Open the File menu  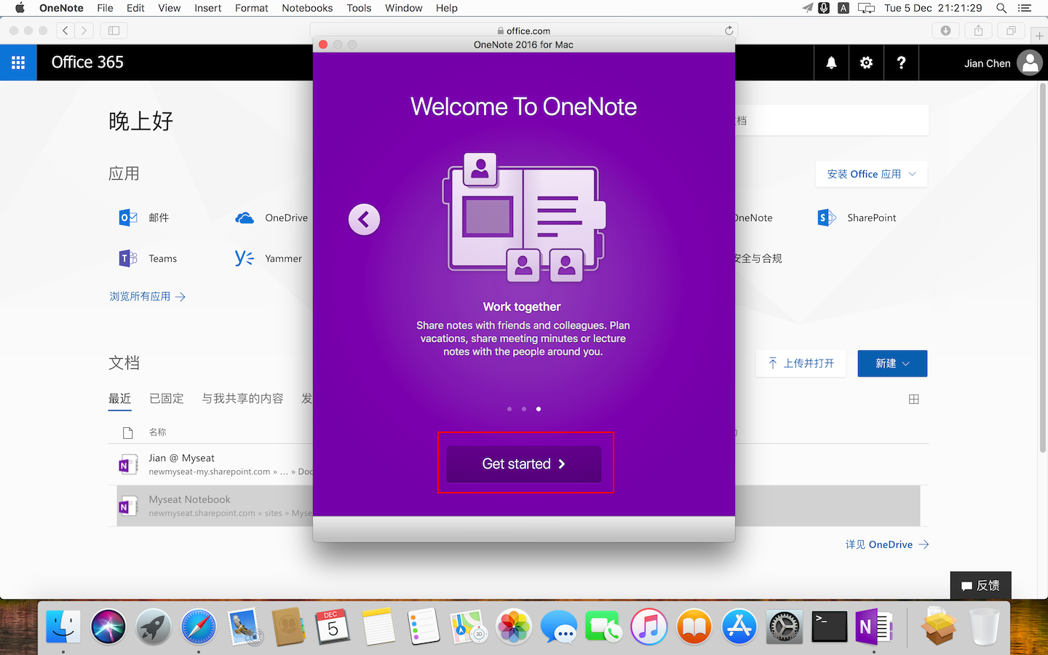coord(105,8)
